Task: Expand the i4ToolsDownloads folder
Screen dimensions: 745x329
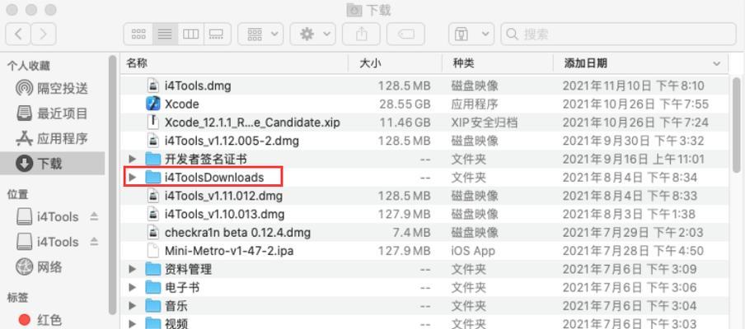Action: [x=133, y=178]
